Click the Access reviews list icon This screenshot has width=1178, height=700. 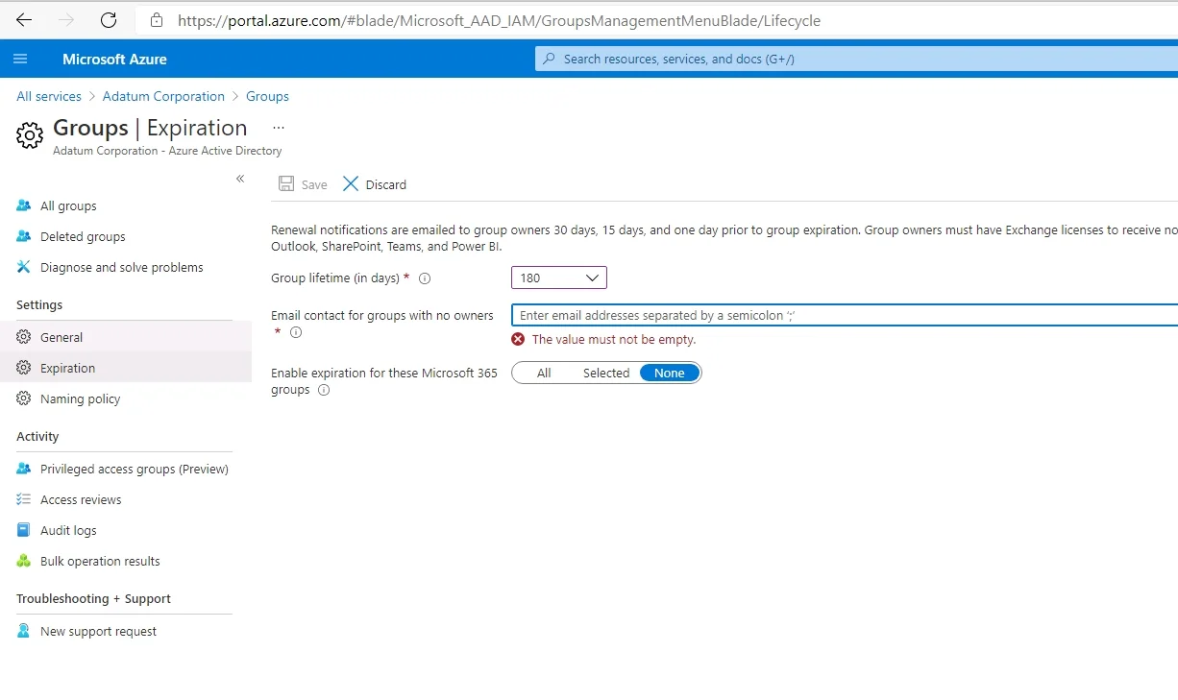pos(24,499)
